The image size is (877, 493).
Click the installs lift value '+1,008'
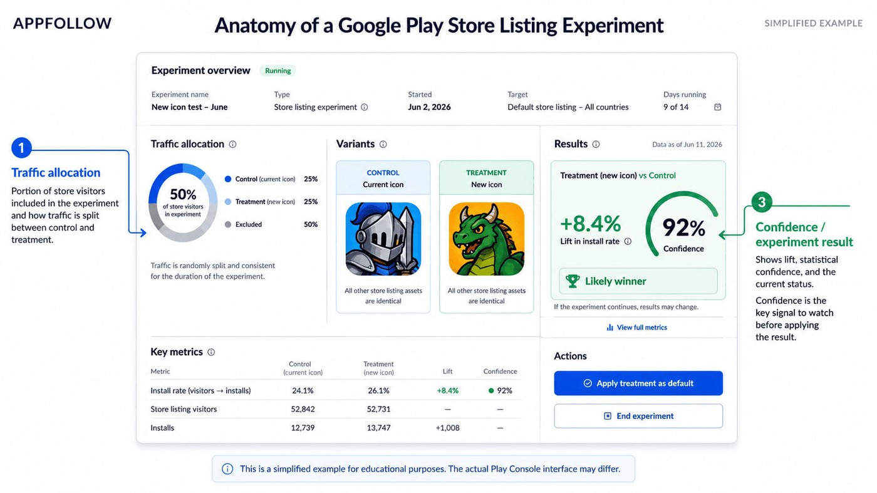447,428
